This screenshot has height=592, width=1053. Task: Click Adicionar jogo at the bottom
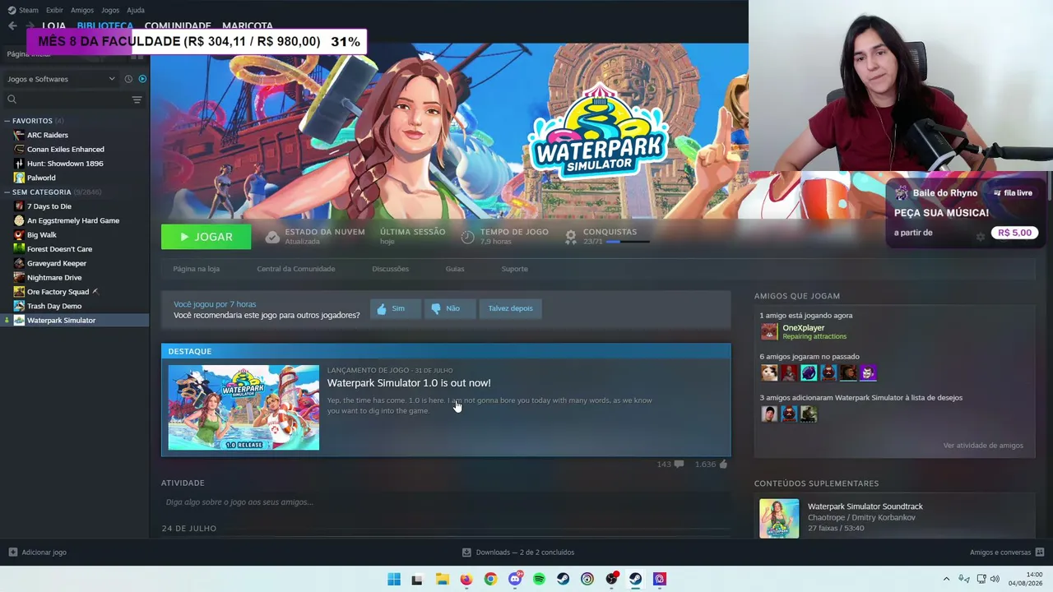38,553
